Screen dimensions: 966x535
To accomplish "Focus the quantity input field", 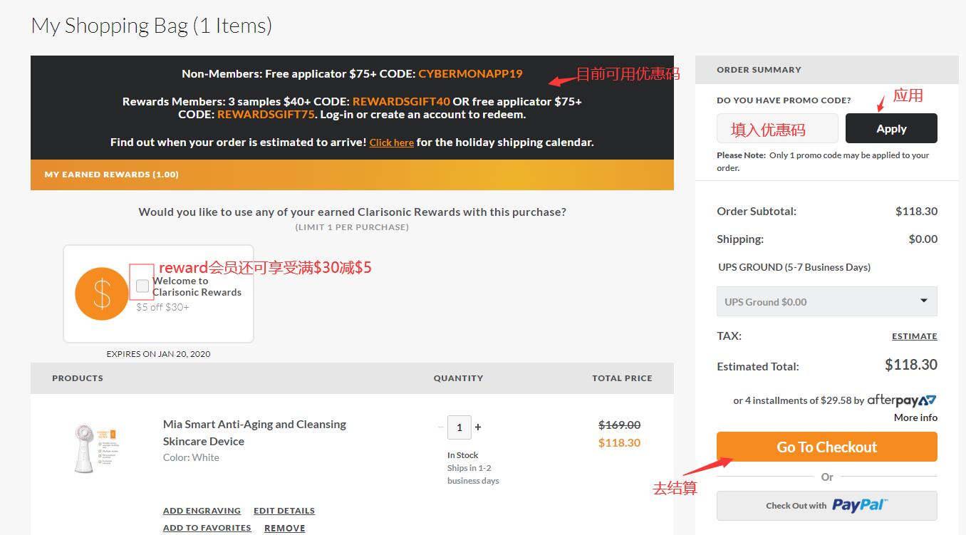I will click(459, 427).
